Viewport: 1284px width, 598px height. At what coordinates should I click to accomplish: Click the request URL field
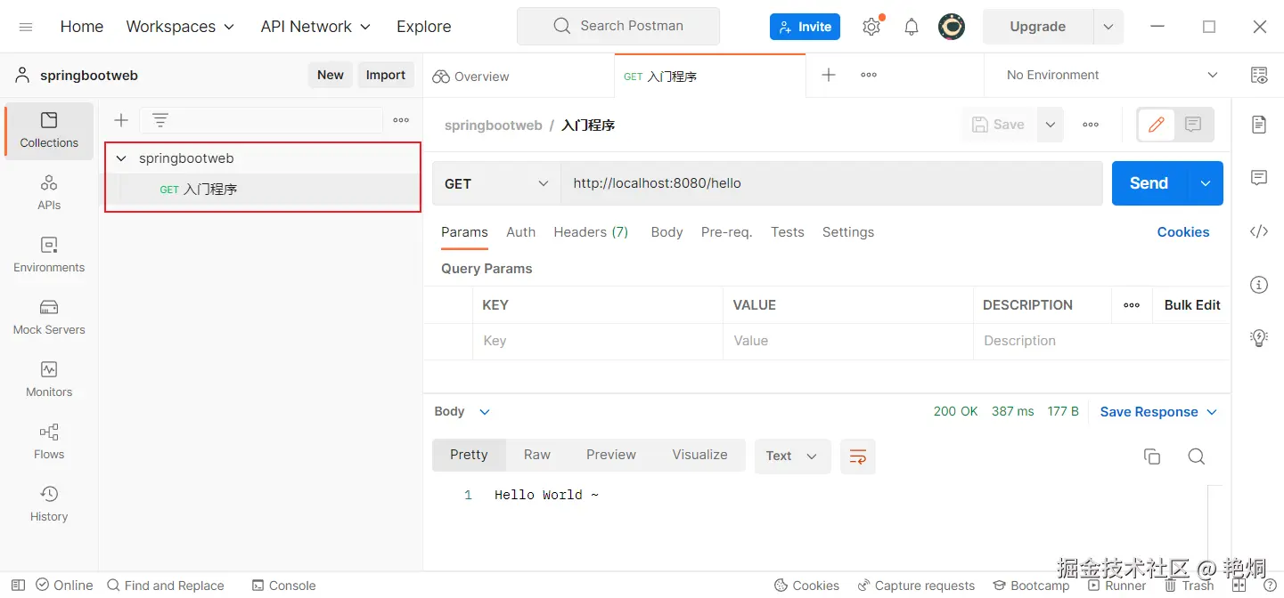coord(831,183)
